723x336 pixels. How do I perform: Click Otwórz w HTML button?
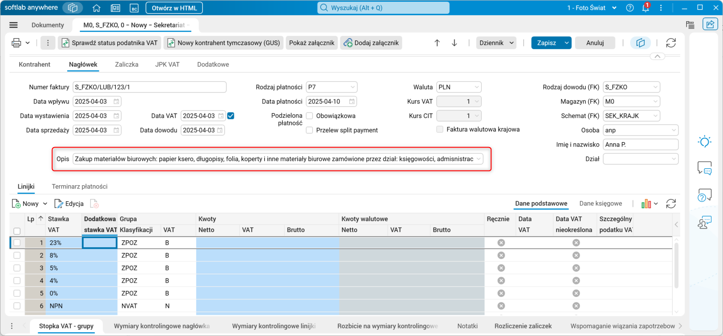click(x=174, y=8)
